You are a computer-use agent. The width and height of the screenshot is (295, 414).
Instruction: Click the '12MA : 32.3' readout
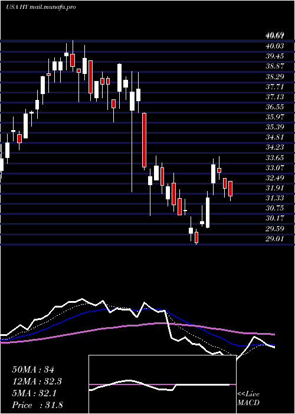[37, 381]
